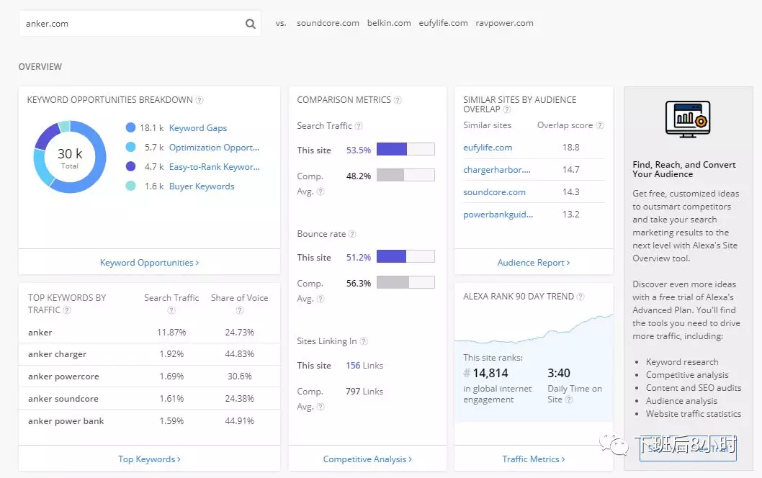Click the Alexa rank trend line chart
The image size is (762, 478).
click(x=534, y=330)
